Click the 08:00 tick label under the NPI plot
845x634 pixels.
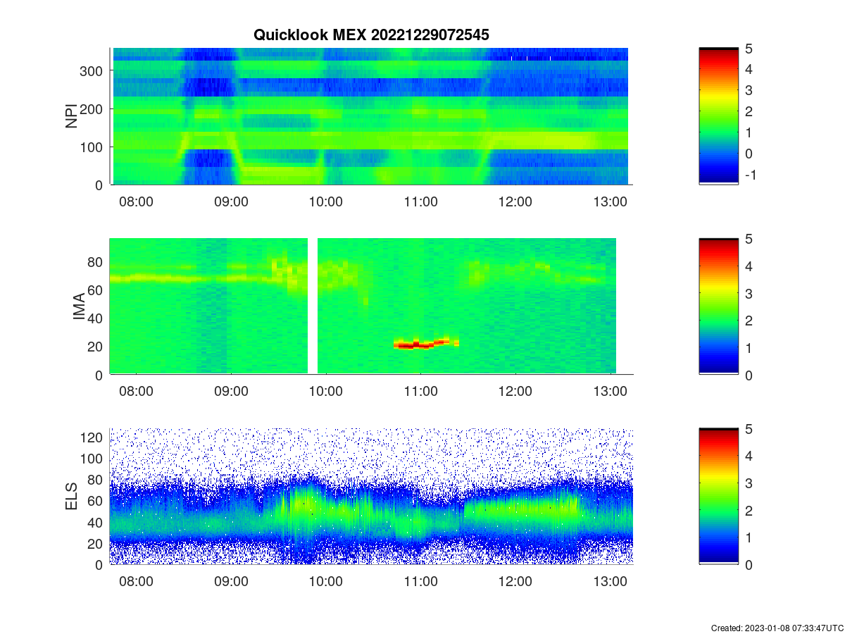(x=136, y=201)
